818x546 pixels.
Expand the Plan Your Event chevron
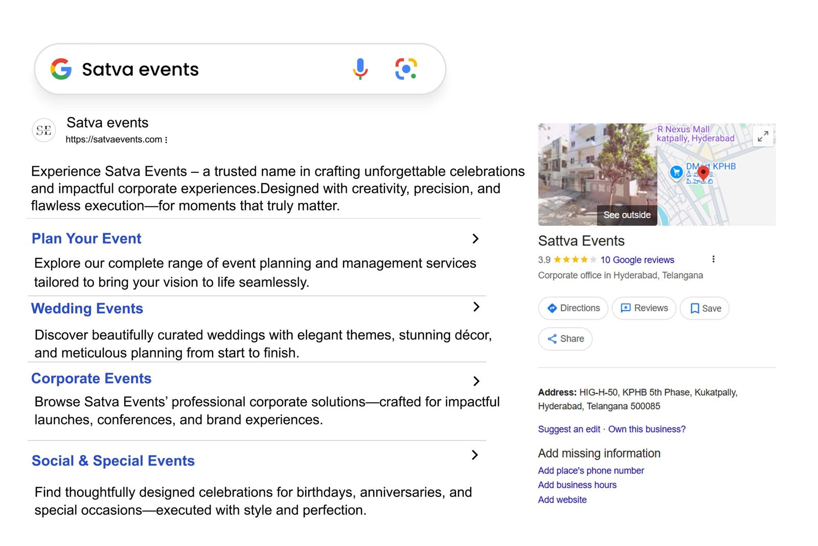[475, 239]
